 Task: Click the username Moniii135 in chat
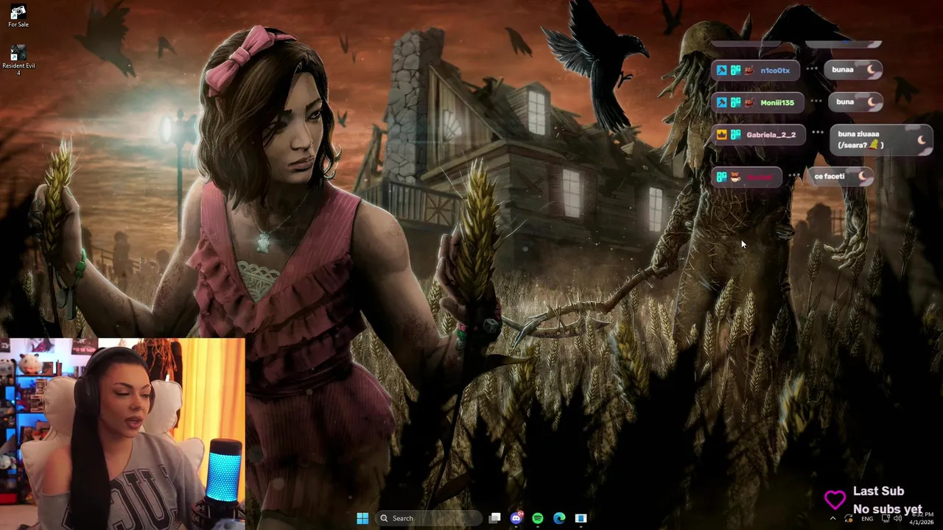click(x=777, y=102)
